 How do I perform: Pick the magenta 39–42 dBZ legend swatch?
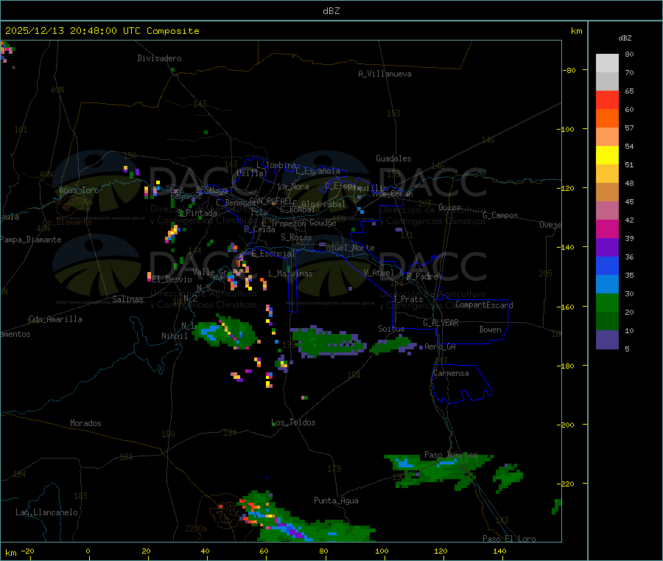click(607, 229)
